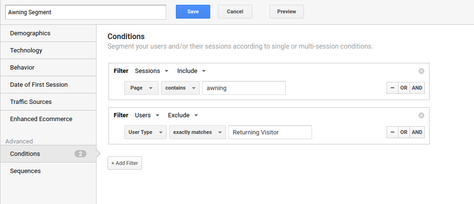Screen dimensions: 474x204
Task: Remove the User Type filter block
Action: click(421, 115)
